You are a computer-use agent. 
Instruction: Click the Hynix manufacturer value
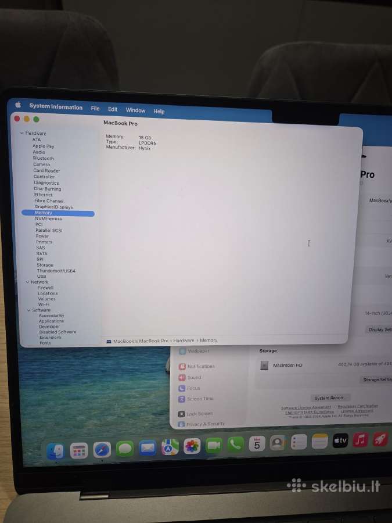point(145,148)
